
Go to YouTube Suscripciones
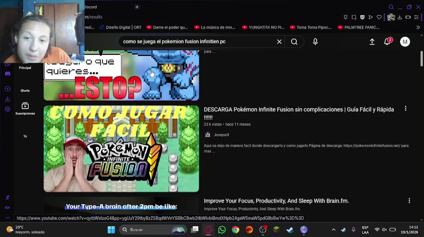(x=25, y=109)
